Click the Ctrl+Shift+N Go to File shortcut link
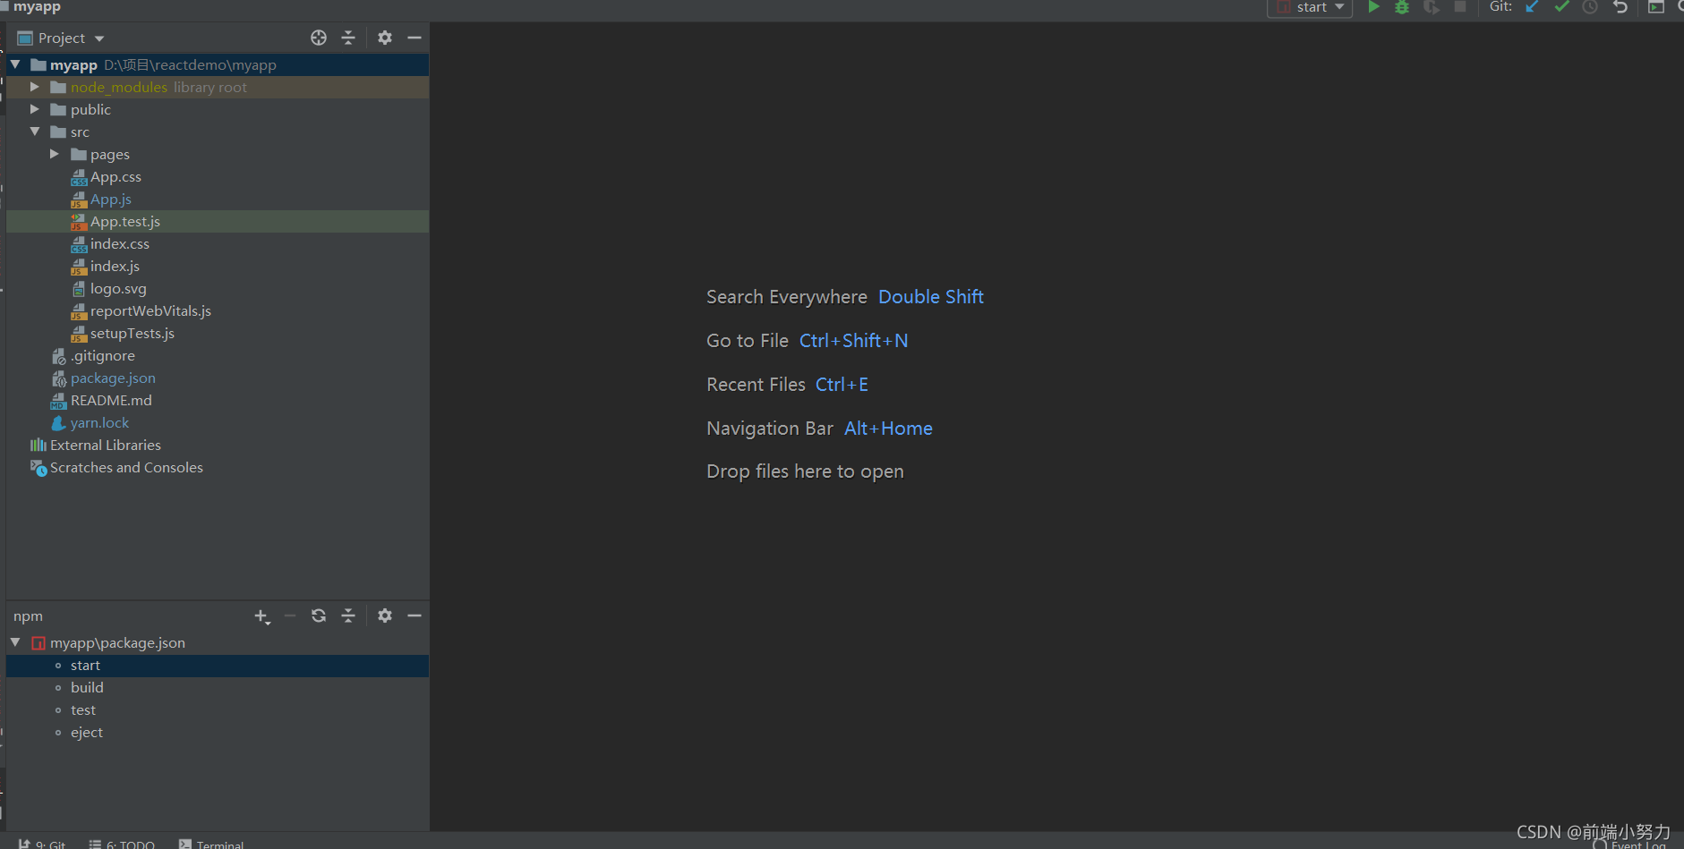1684x849 pixels. [853, 340]
